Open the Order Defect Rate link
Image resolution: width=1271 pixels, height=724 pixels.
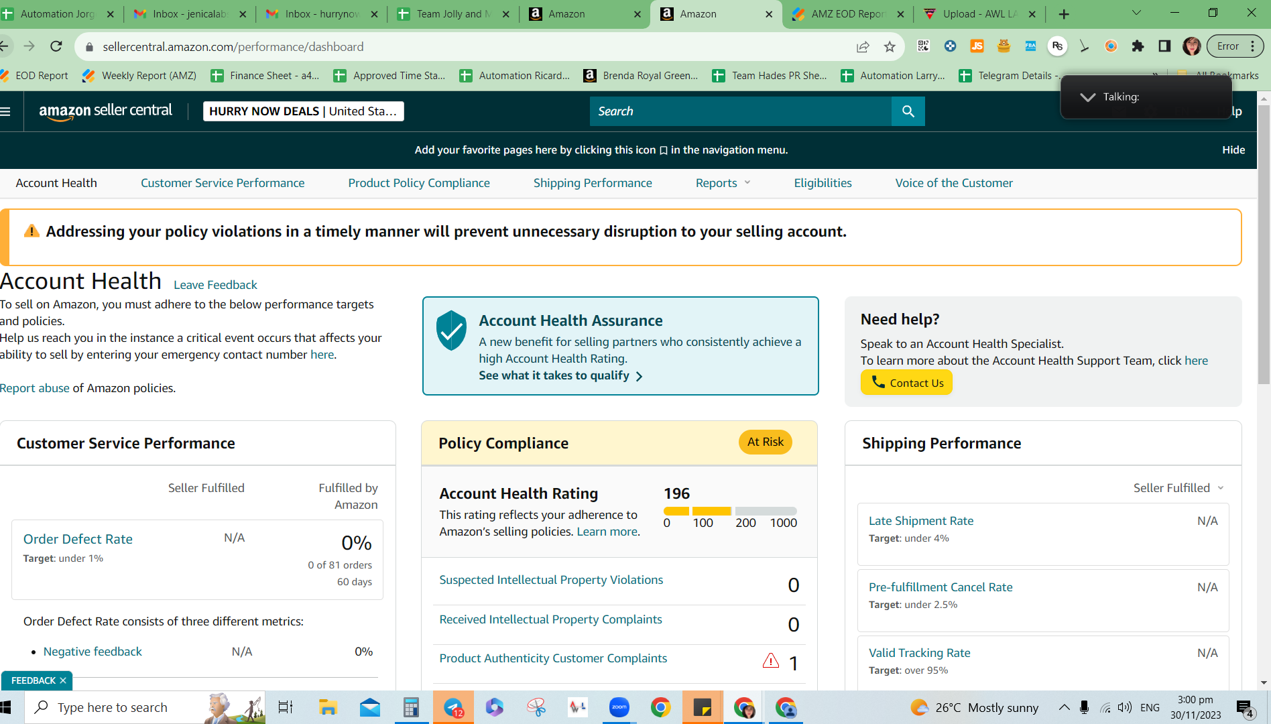point(78,539)
